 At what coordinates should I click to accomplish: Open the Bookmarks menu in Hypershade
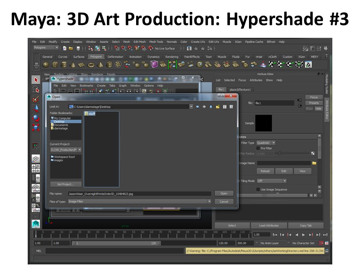pyautogui.click(x=86, y=85)
